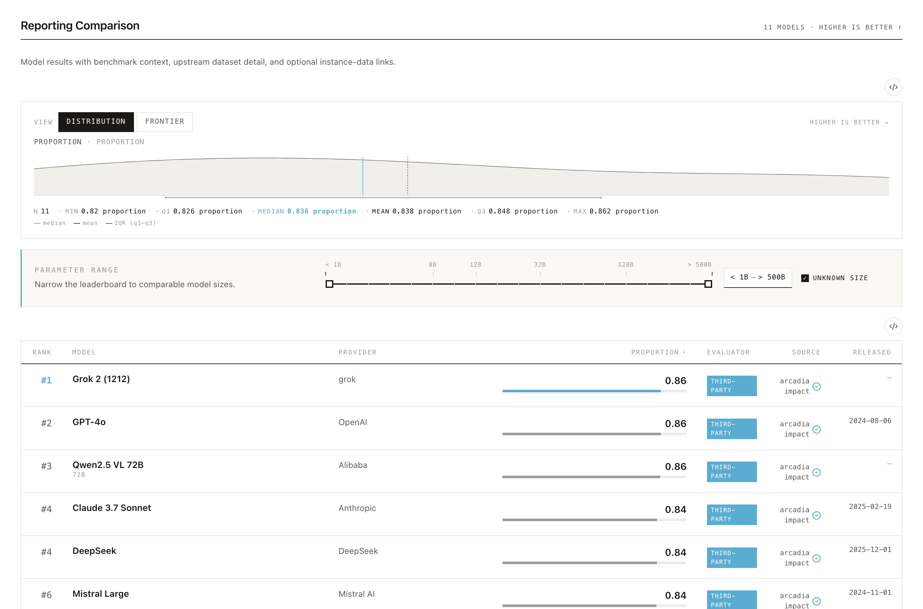Click the Rank column header

[x=42, y=352]
